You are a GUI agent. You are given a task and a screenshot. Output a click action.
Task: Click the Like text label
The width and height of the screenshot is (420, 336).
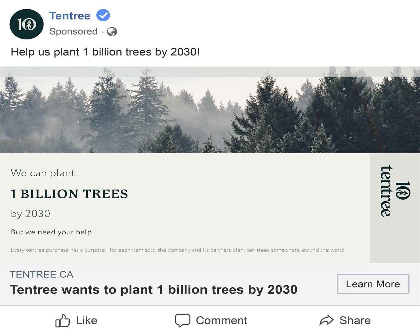tap(87, 320)
